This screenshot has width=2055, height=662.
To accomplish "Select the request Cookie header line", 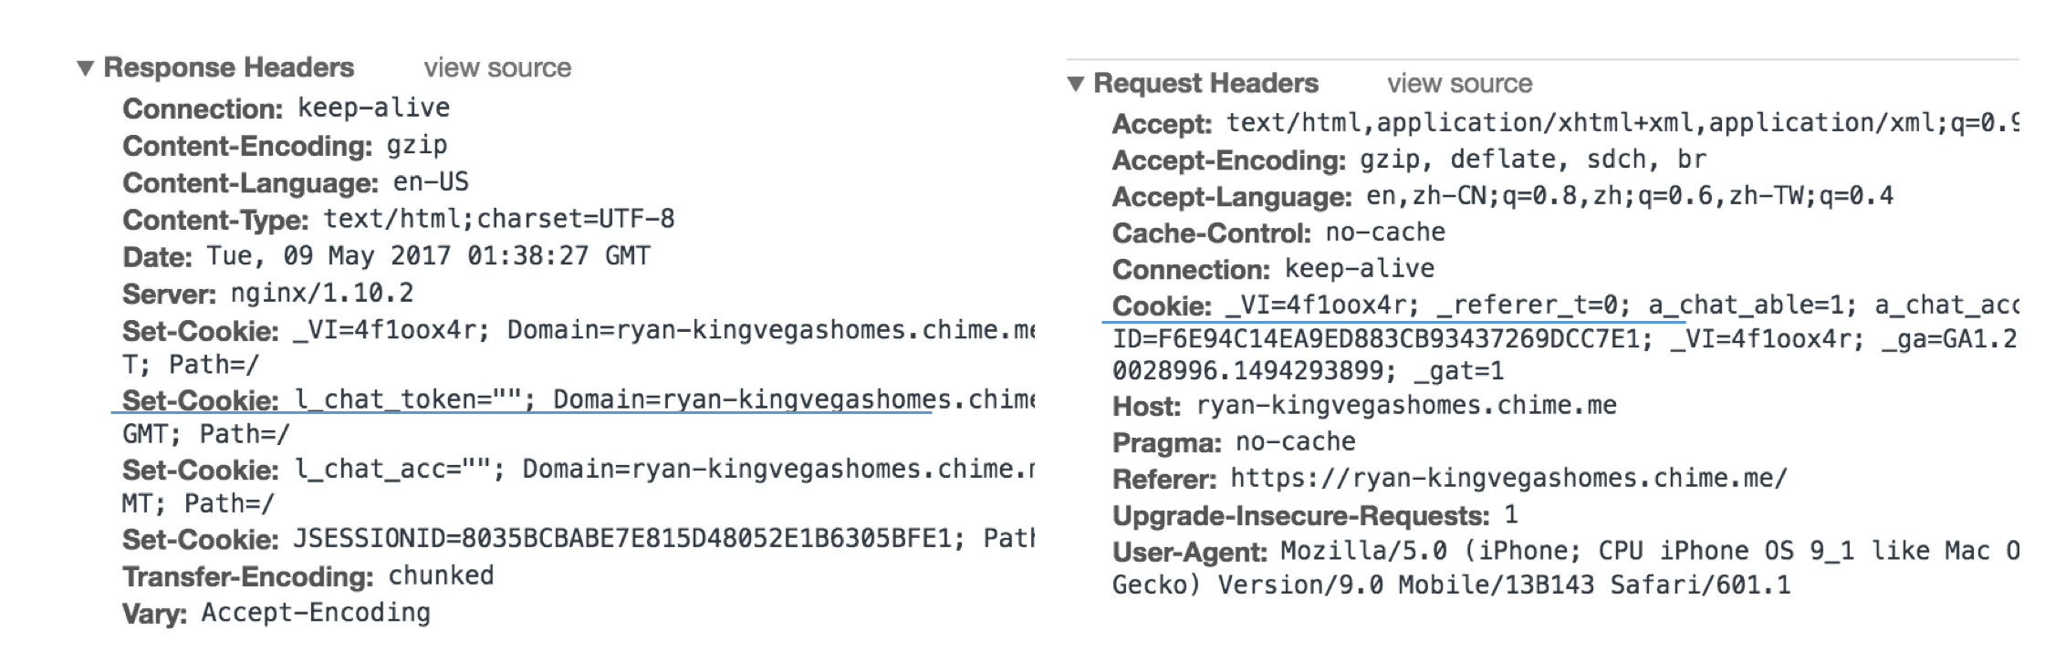I will [x=1565, y=305].
